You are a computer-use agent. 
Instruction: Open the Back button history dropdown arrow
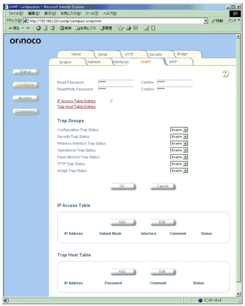pyautogui.click(x=23, y=28)
